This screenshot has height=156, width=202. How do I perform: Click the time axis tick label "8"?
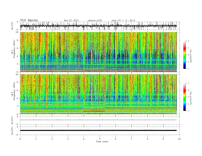147,139
